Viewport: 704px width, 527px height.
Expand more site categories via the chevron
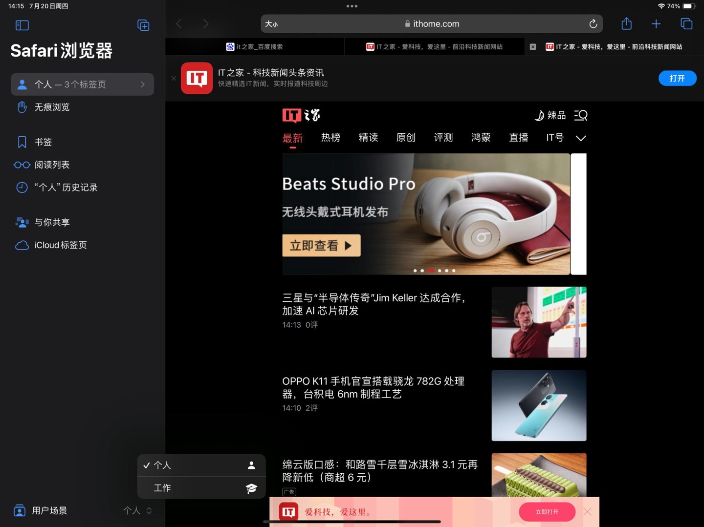coord(581,138)
